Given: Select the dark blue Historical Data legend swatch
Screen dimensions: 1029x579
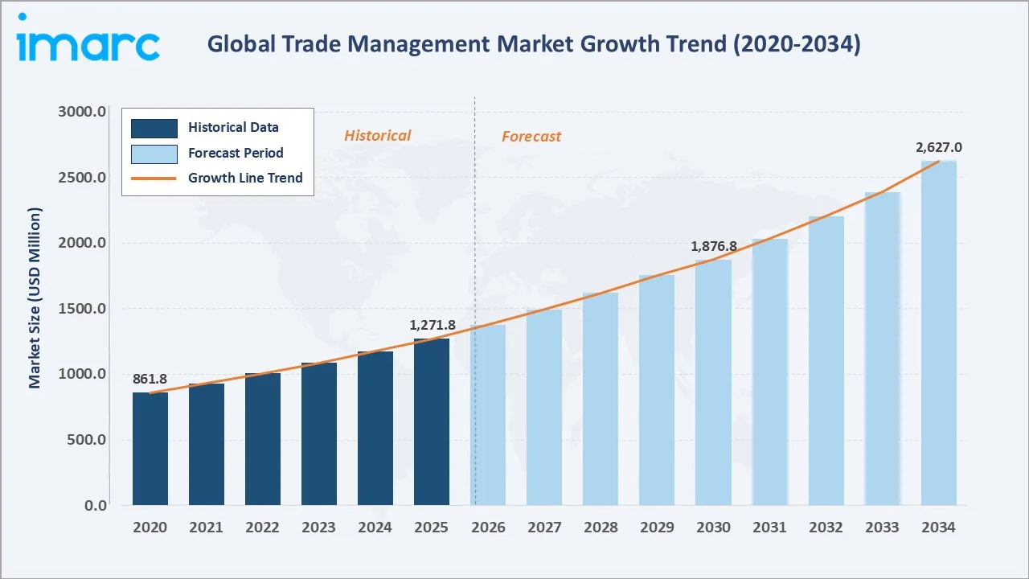Looking at the screenshot, I should click(154, 128).
